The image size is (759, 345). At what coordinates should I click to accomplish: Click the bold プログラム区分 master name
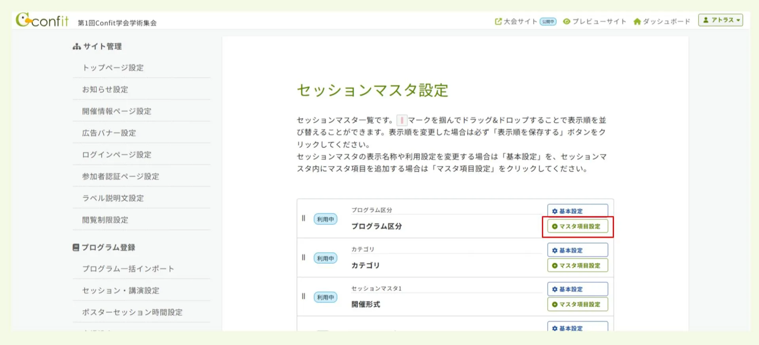coord(377,226)
